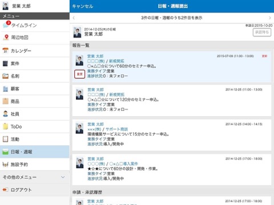Open the カレンダー calendar icon

pyautogui.click(x=6, y=51)
